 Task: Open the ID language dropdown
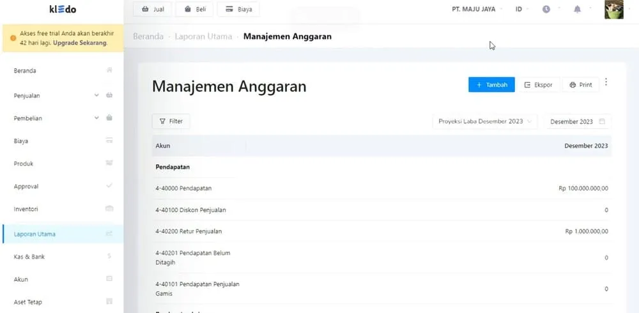pyautogui.click(x=522, y=9)
